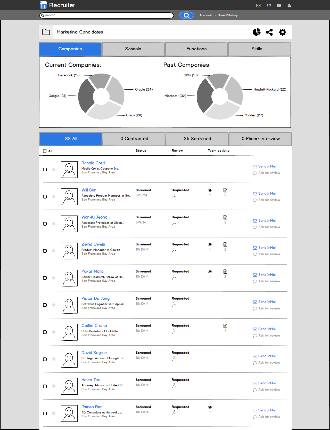Image resolution: width=330 pixels, height=430 pixels.
Task: Click the Cisco (28) chart label
Action: (134, 115)
